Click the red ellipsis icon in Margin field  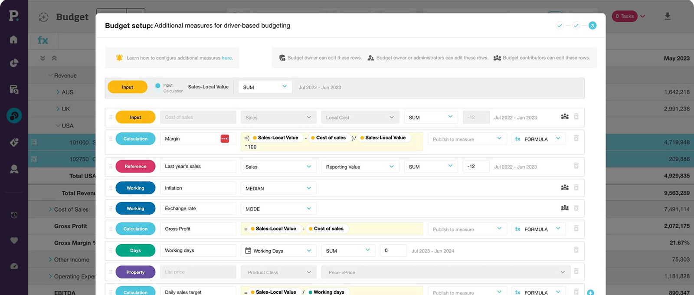click(225, 139)
